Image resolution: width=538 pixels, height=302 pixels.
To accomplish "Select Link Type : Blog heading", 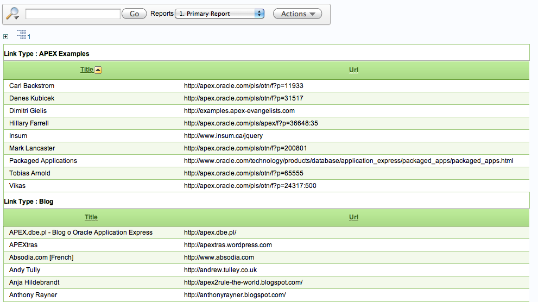I will click(28, 202).
